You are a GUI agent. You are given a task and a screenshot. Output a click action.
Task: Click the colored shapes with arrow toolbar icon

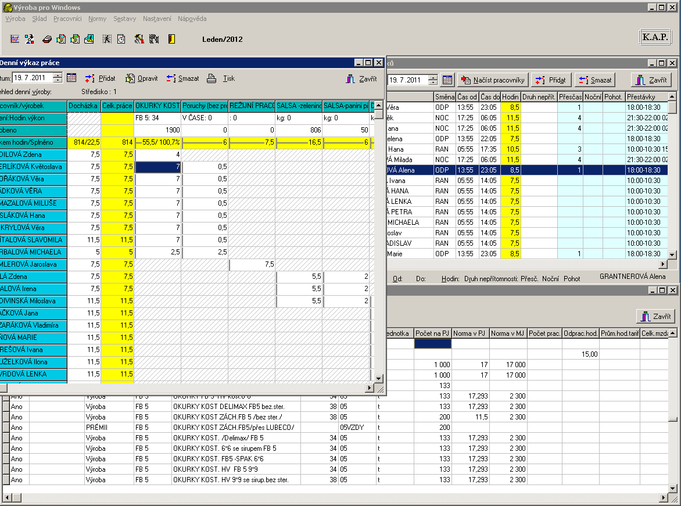pos(30,39)
